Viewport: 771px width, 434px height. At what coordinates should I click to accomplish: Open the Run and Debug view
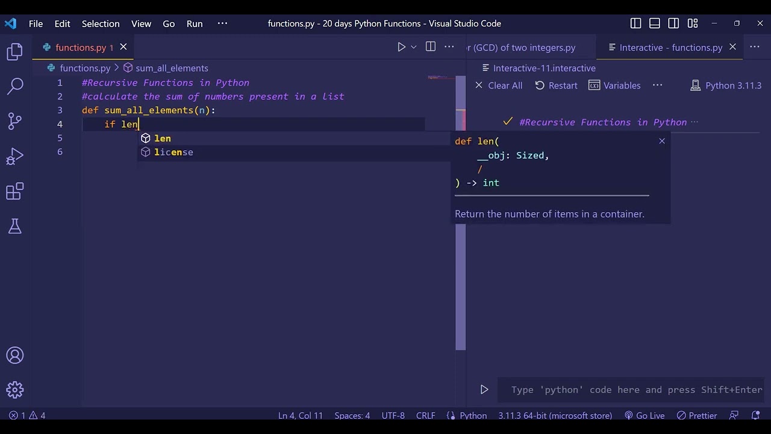pos(15,157)
